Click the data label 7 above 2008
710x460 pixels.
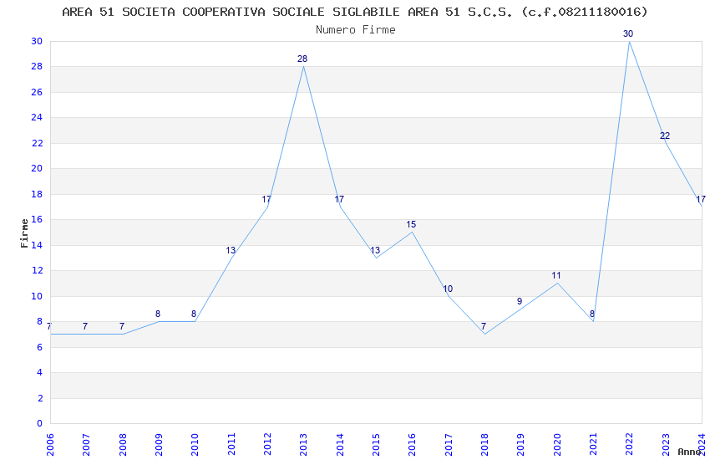coord(121,326)
